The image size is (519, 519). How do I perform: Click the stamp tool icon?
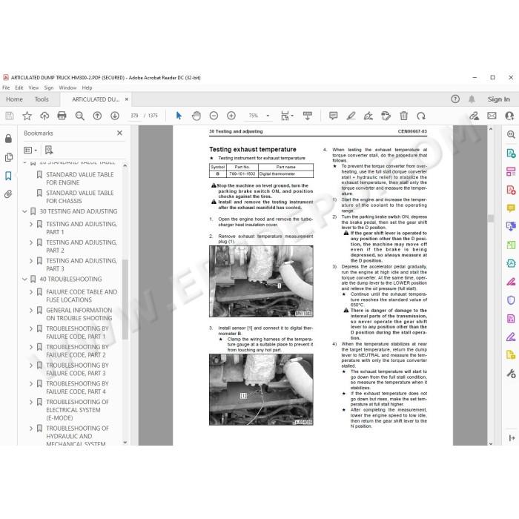(x=386, y=116)
